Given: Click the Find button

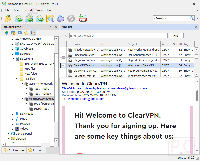Looking at the screenshot, I should [176, 36].
